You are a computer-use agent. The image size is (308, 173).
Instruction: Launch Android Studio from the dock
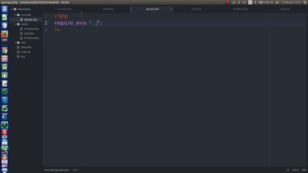click(x=4, y=67)
